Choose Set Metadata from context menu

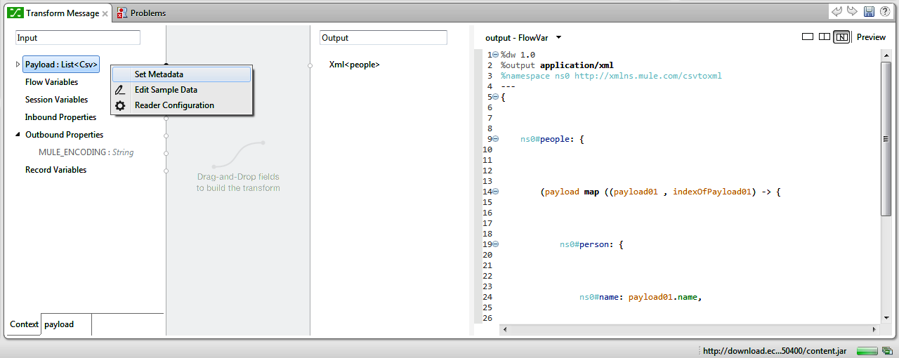pyautogui.click(x=159, y=74)
